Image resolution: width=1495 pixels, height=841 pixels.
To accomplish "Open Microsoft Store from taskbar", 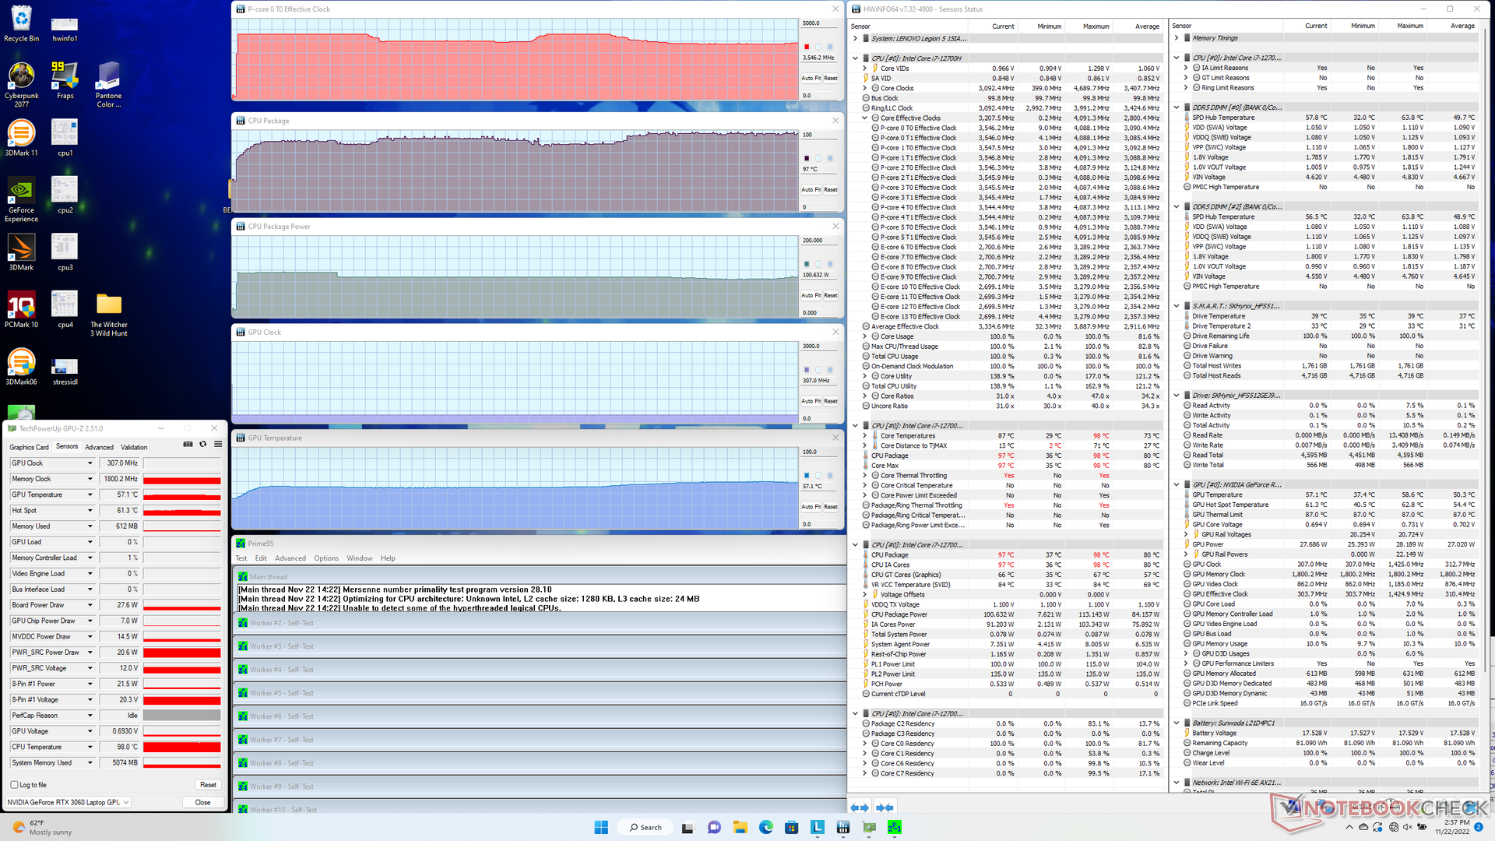I will [x=792, y=827].
